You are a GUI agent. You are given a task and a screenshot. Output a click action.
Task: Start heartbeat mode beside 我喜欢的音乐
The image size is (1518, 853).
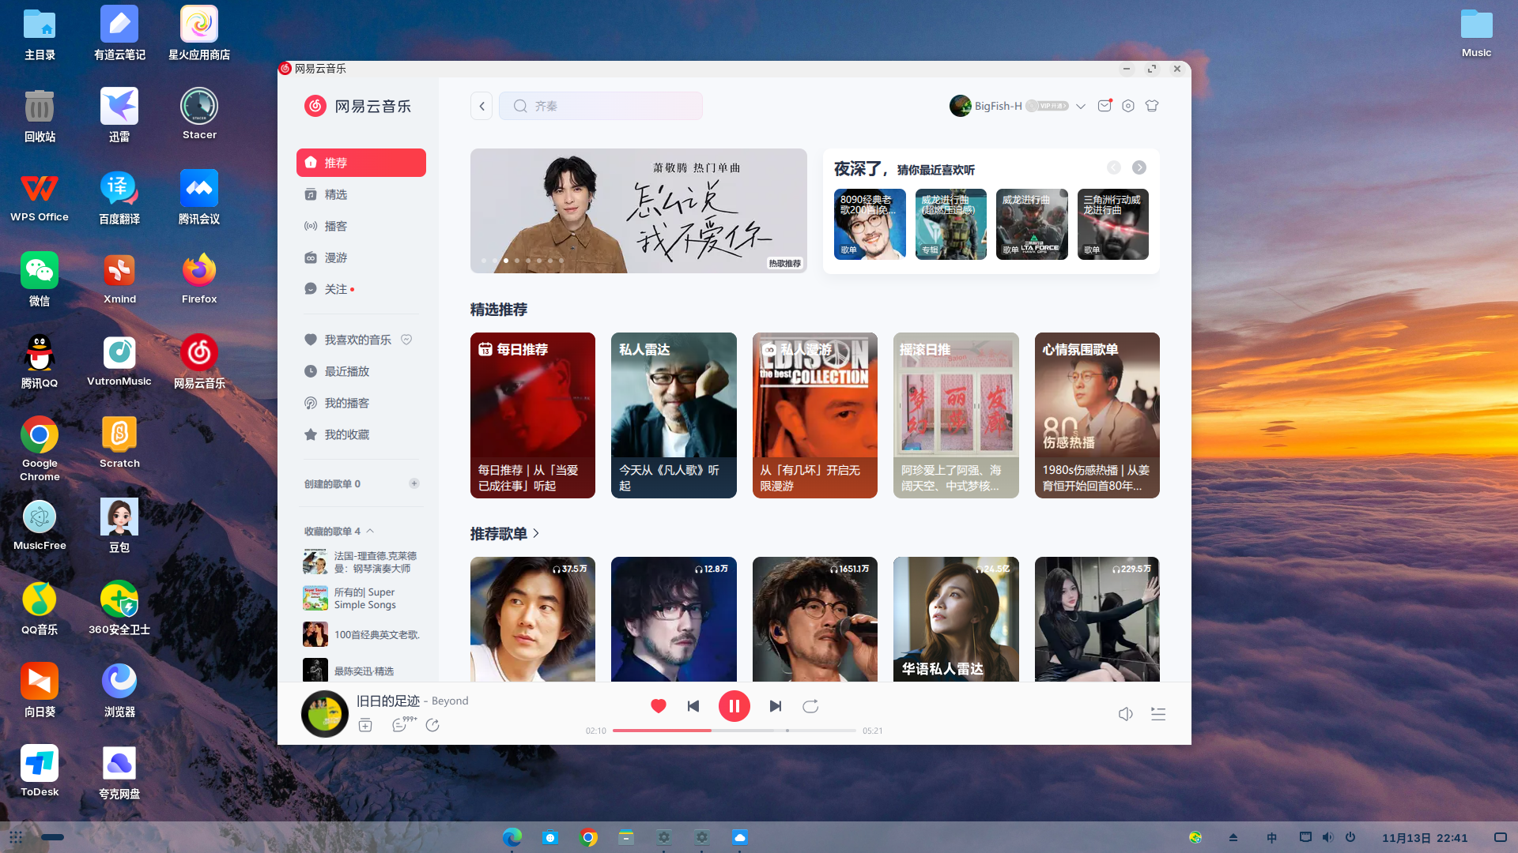click(x=406, y=340)
